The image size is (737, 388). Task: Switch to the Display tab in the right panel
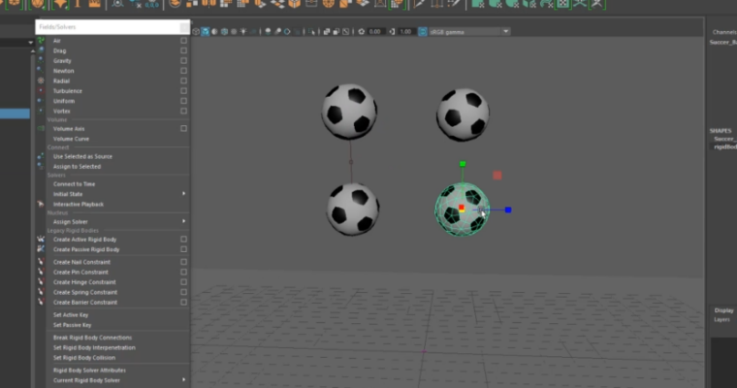[723, 310]
